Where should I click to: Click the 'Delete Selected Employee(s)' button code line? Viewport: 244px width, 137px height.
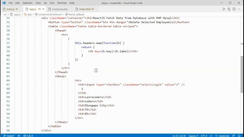click(119, 22)
